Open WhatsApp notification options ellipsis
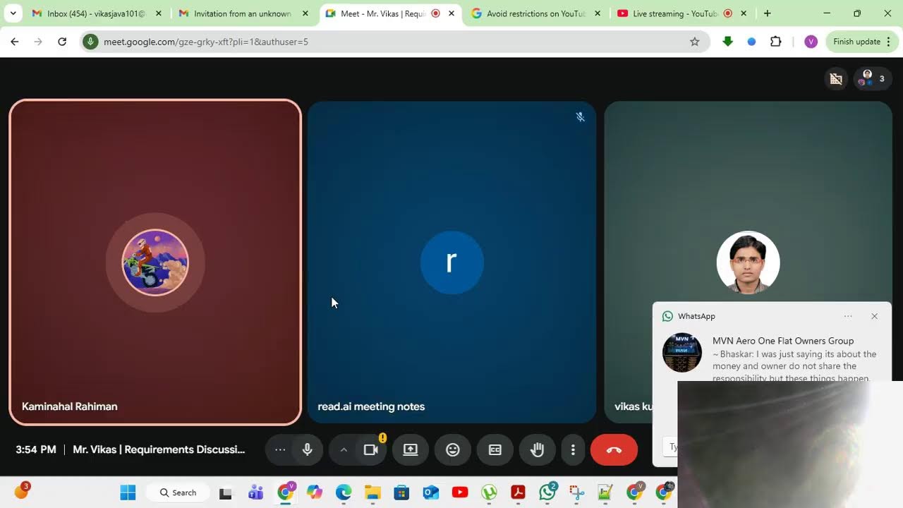The height and width of the screenshot is (508, 903). 848,316
